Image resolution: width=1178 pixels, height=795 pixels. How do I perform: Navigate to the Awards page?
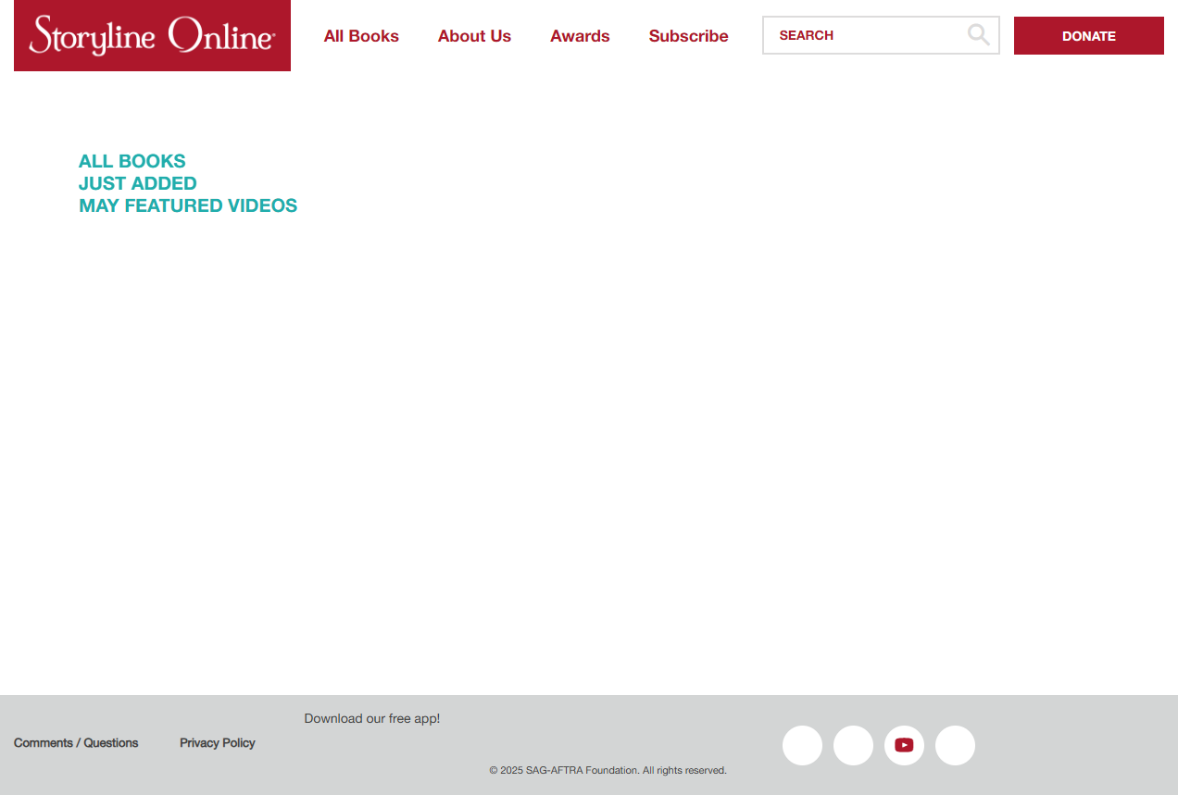pos(580,36)
